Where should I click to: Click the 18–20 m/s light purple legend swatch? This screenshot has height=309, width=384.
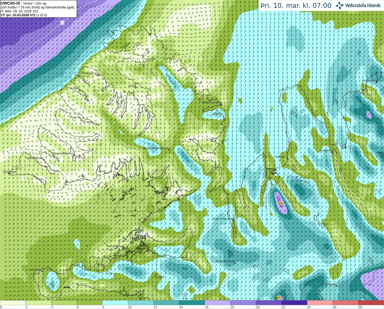pyautogui.click(x=243, y=303)
